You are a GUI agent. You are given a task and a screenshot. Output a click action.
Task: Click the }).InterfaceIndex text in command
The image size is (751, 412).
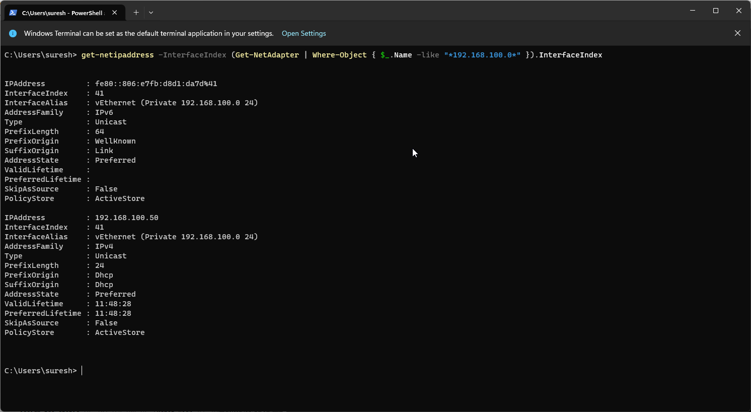[564, 55]
